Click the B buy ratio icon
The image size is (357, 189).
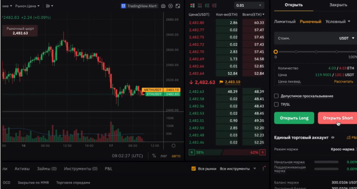click(x=191, y=152)
